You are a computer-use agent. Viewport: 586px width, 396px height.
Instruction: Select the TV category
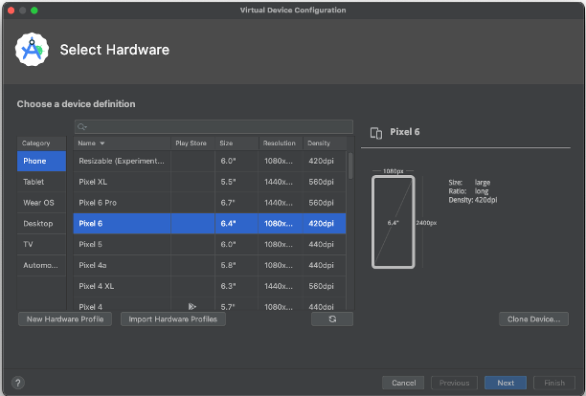pos(41,245)
